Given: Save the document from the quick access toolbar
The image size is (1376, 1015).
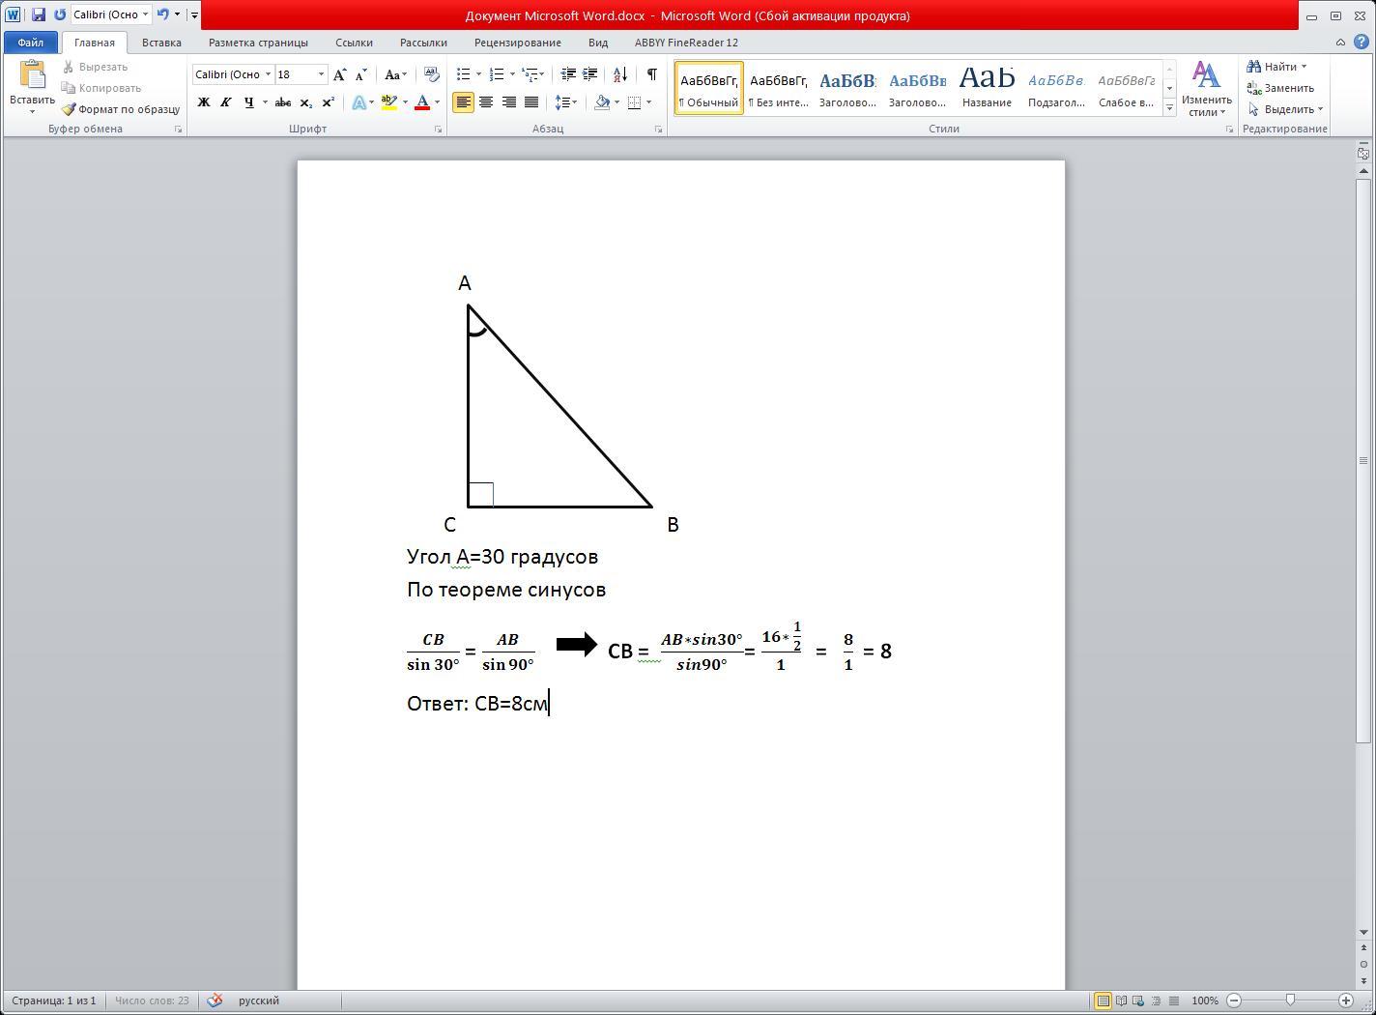Looking at the screenshot, I should click(x=39, y=14).
